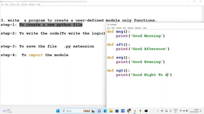The height and width of the screenshot is (114, 204).
Task: Click the ENG IN language indicator
Action: [x=176, y=111]
